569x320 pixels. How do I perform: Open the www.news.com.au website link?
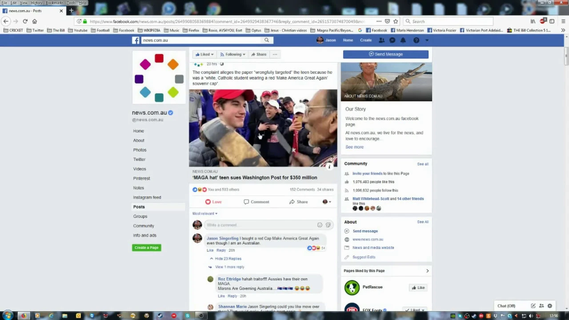[x=368, y=240]
